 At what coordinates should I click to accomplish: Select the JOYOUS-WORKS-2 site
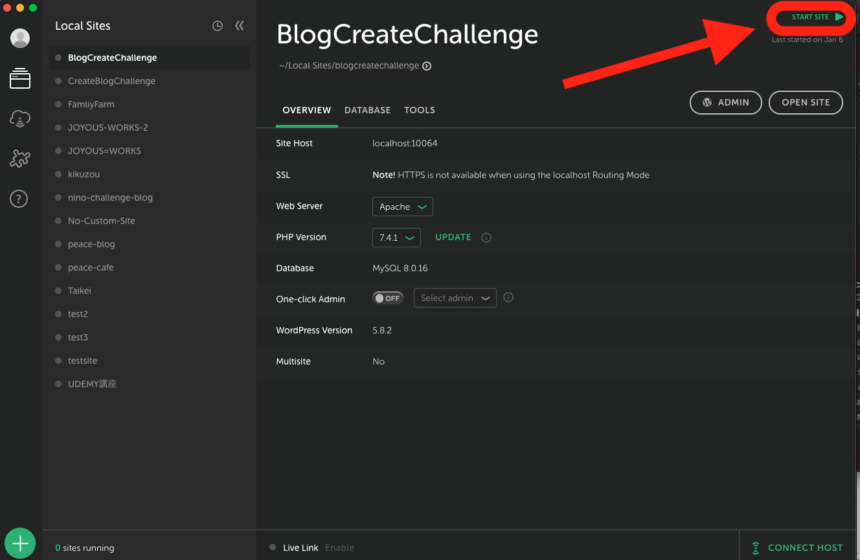click(149, 128)
